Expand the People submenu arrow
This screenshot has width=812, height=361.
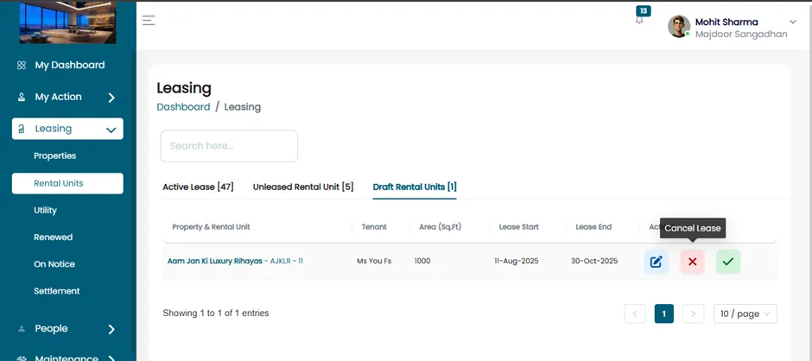(x=111, y=329)
